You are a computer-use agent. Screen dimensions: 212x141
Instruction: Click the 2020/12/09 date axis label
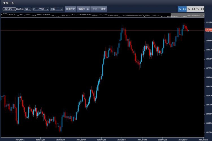coord(40,140)
